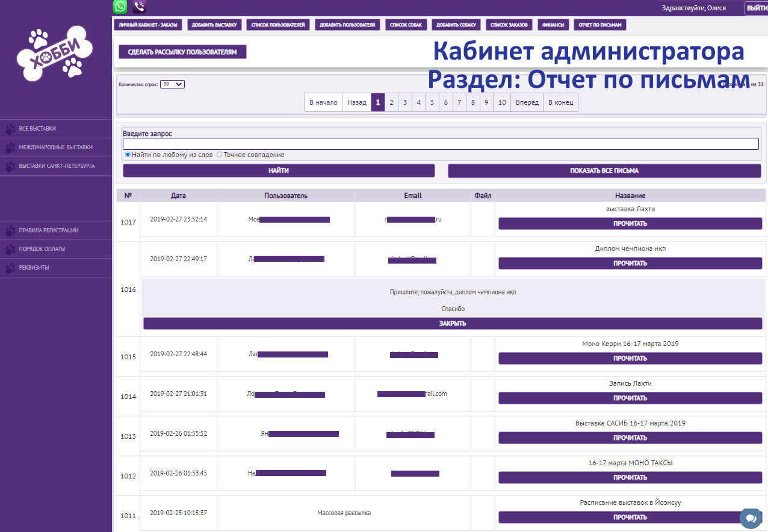Read letter 'выставка Лахти'

click(x=630, y=224)
